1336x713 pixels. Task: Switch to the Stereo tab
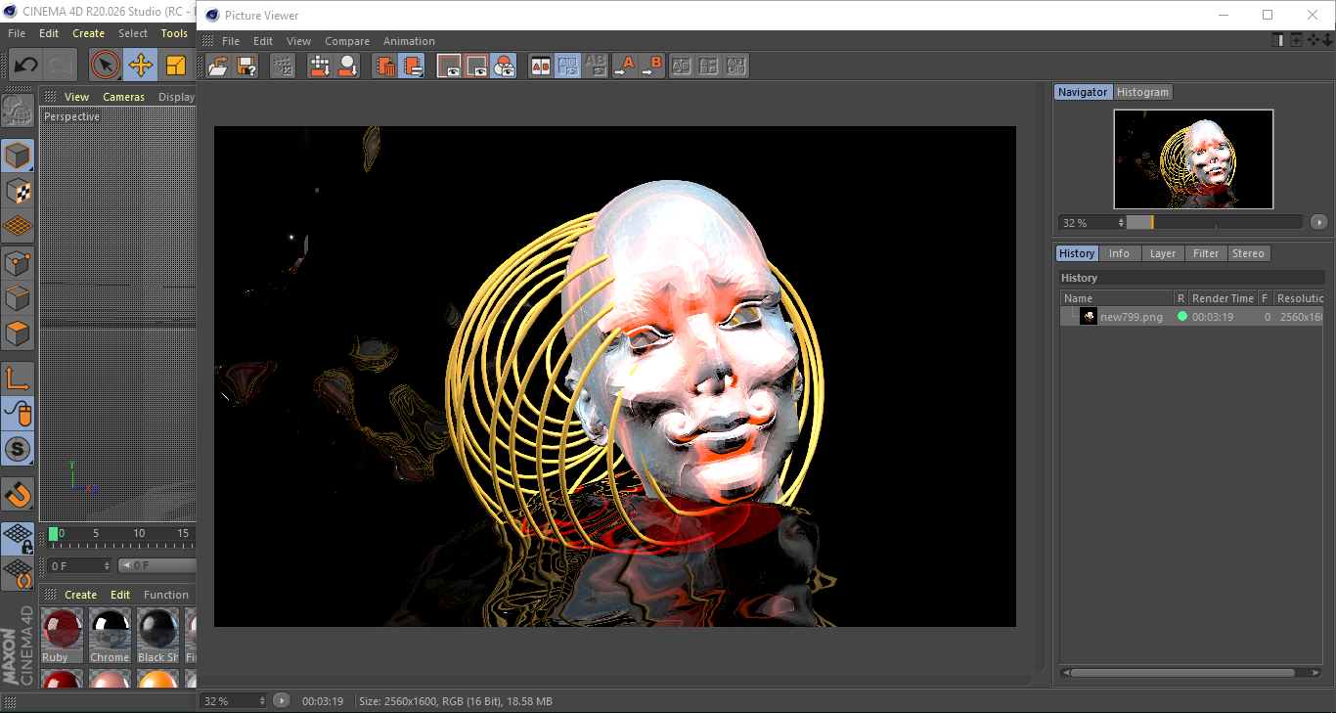[1248, 253]
